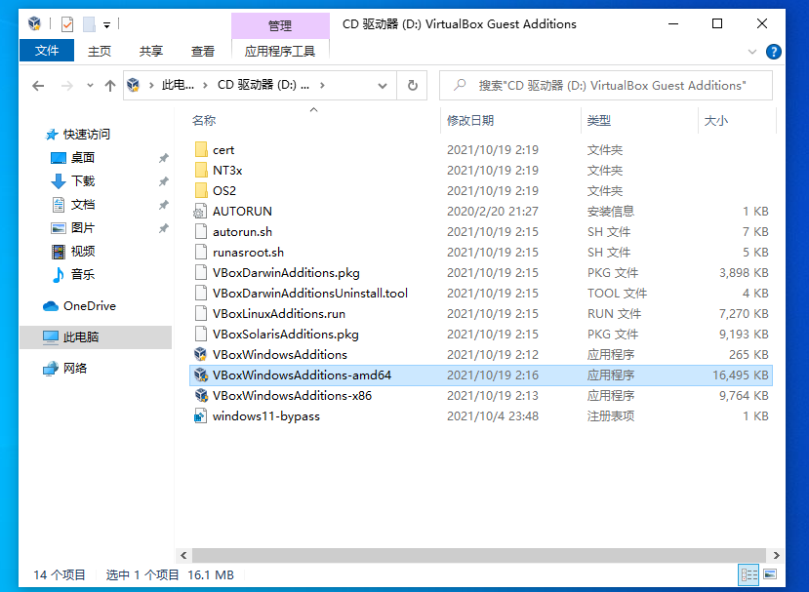The width and height of the screenshot is (809, 592).
Task: Switch to the 查看 ribbon tab
Action: [x=203, y=51]
